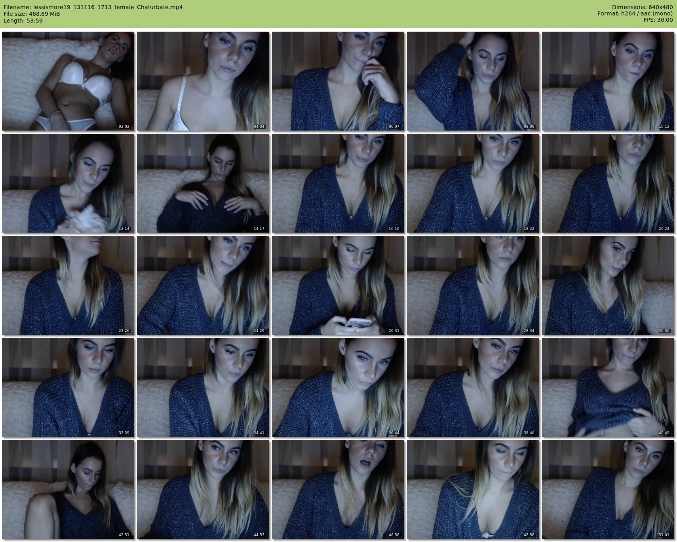The width and height of the screenshot is (677, 542).
Task: Click the Filename line in header
Action: click(x=93, y=7)
